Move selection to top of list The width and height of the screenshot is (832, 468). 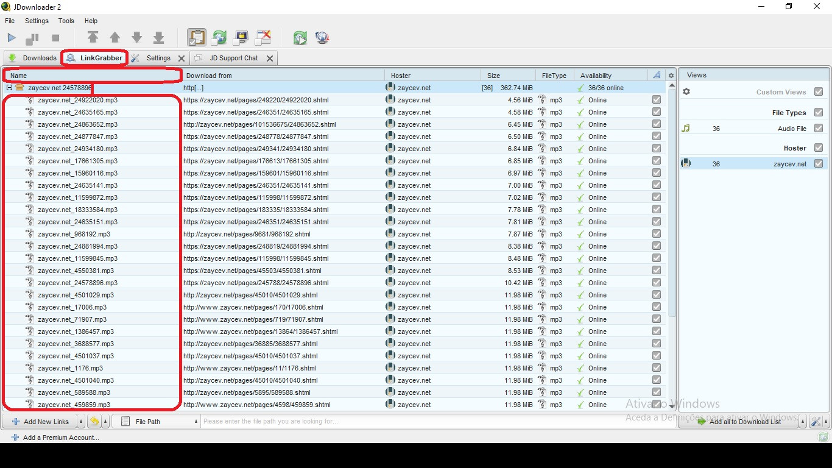[x=93, y=38]
